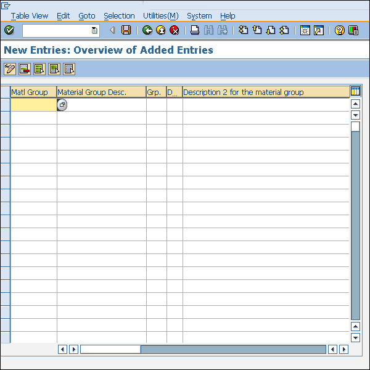The image size is (370, 370).
Task: Click first row Material Group Desc. cell
Action: (x=102, y=105)
